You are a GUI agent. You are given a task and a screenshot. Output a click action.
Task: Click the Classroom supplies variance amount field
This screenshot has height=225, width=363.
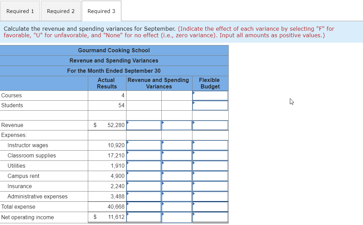(144, 155)
